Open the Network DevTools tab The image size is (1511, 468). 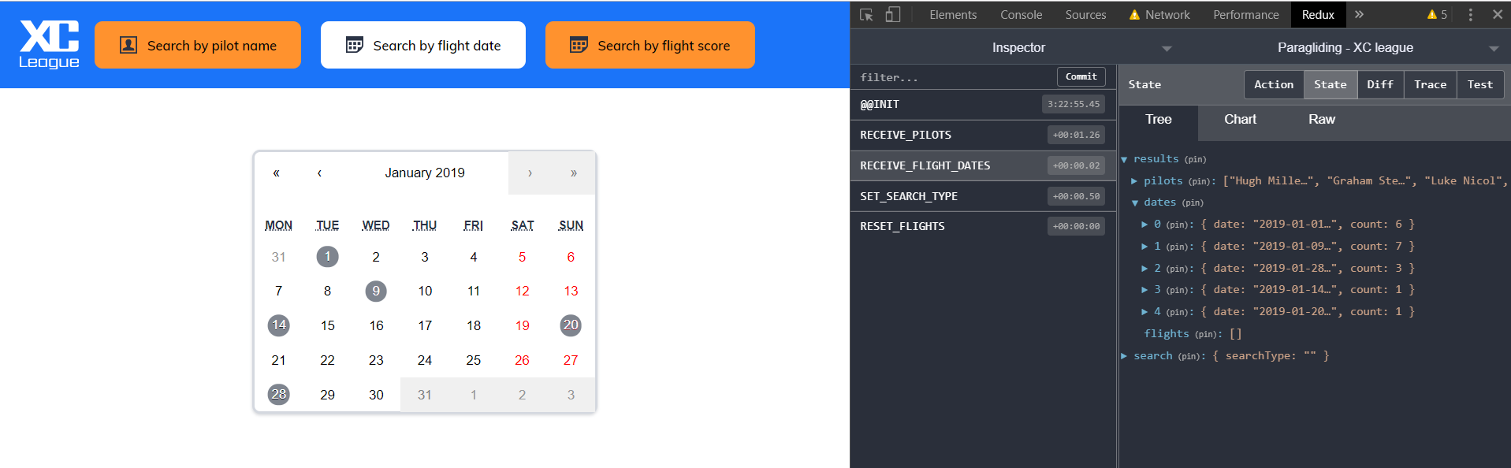pos(1159,14)
